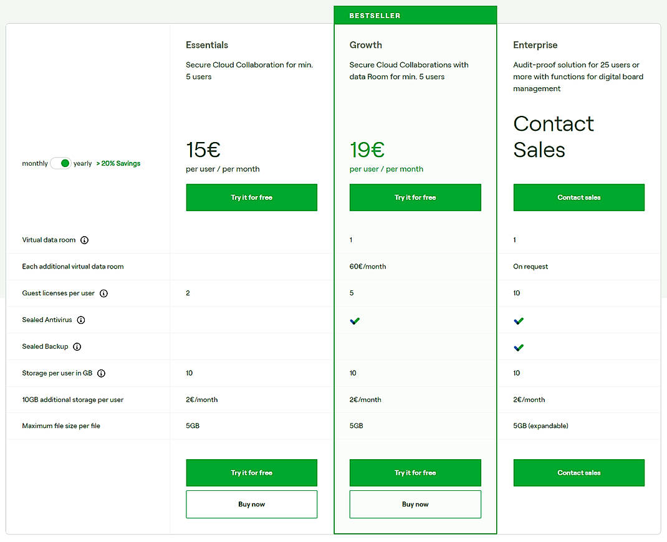The image size is (667, 542).
Task: Open info icon beside Sealed Backup
Action: point(77,347)
